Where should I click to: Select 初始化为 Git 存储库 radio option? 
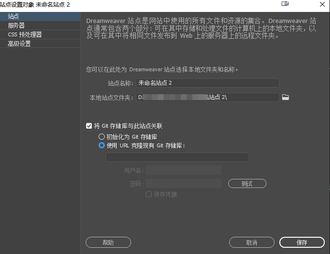click(x=101, y=137)
